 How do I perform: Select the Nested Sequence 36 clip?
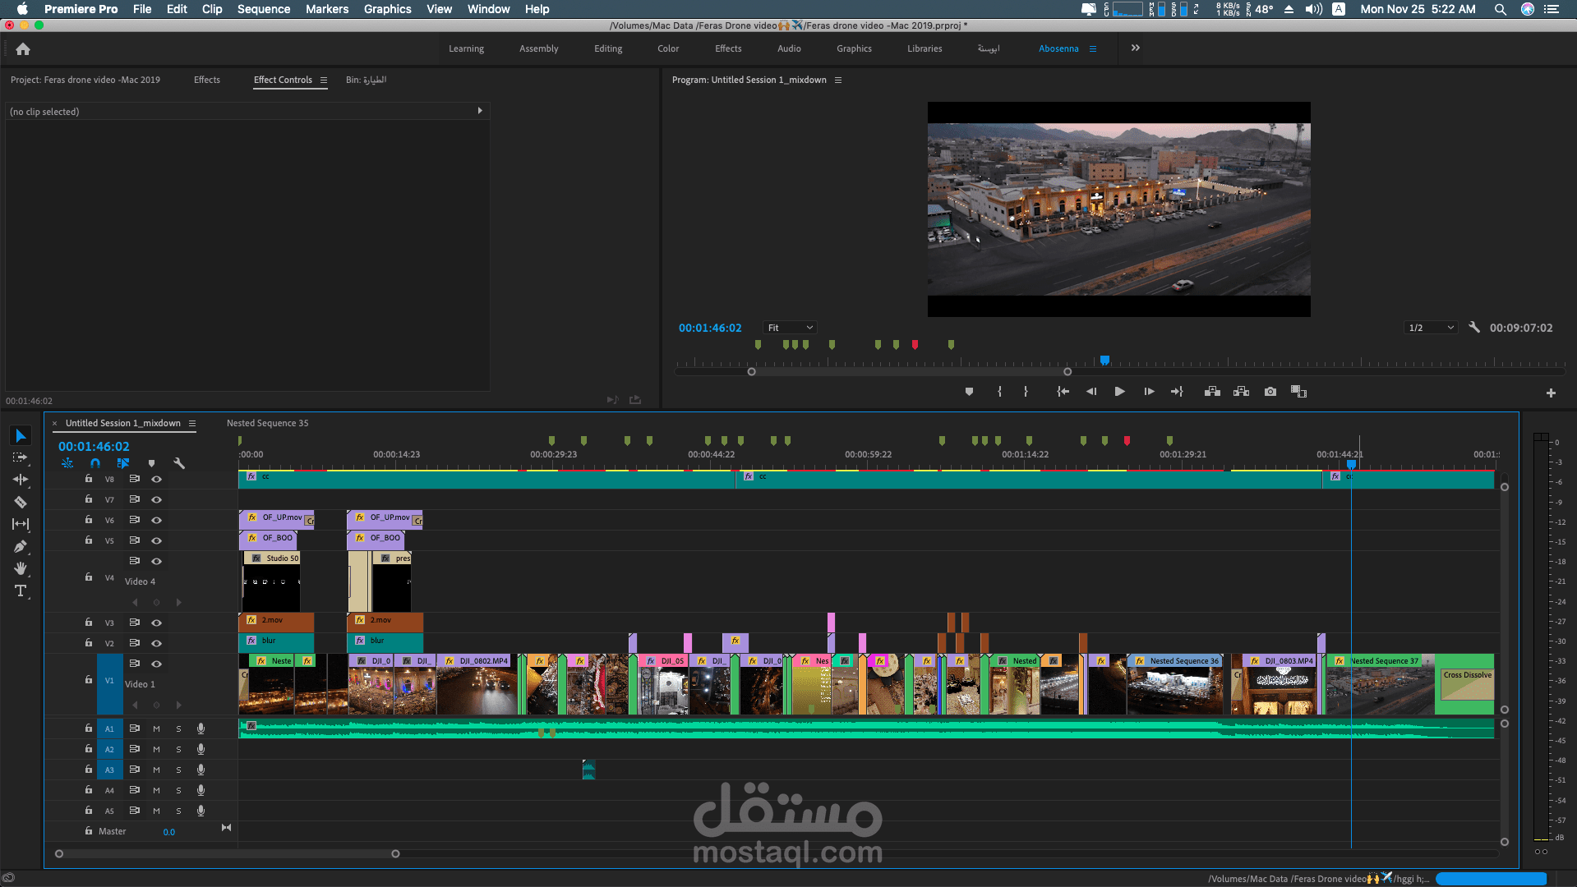pos(1176,684)
